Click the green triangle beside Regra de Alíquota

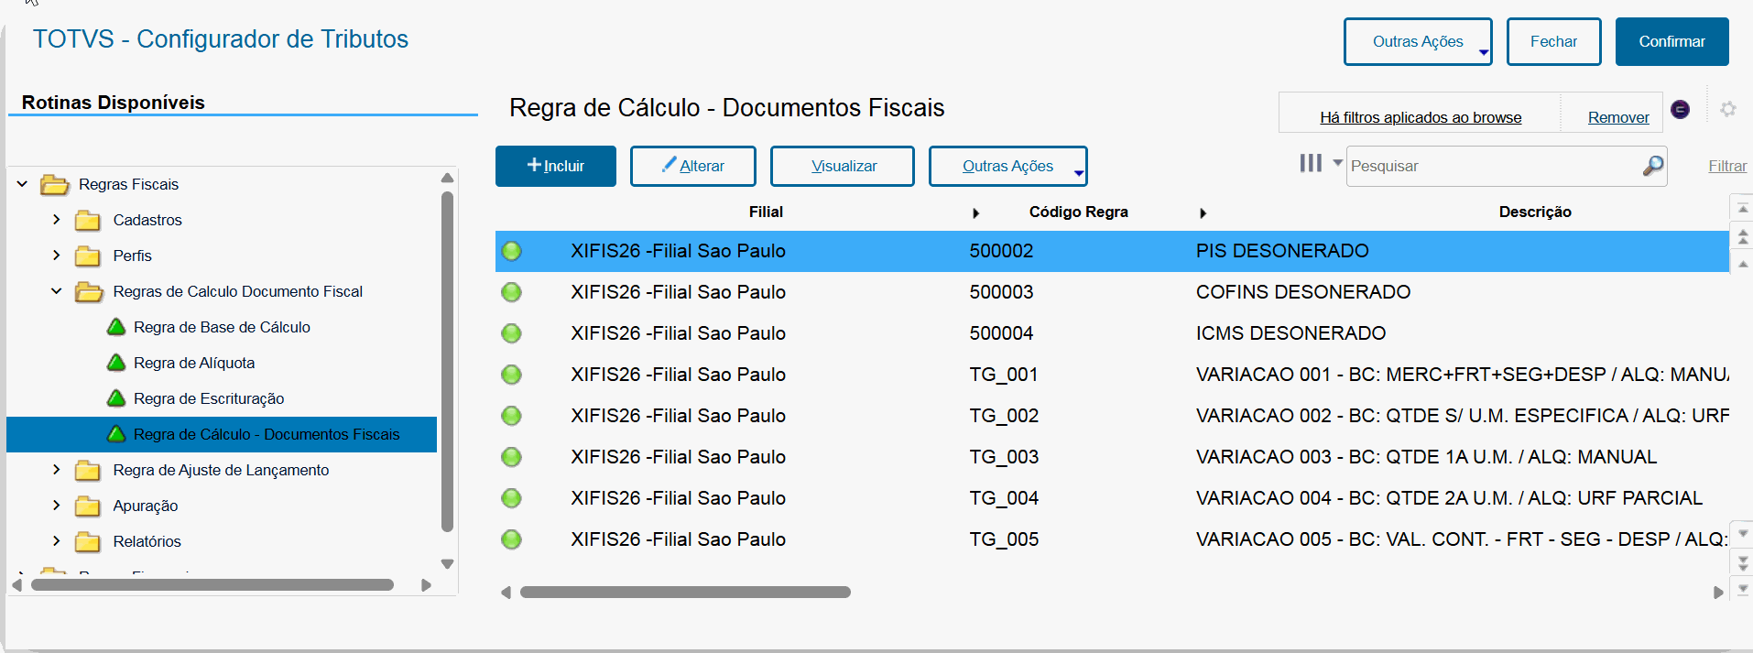(116, 363)
